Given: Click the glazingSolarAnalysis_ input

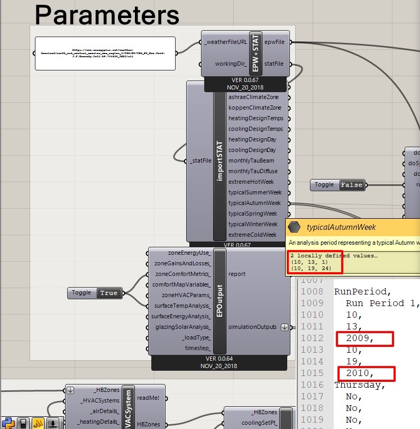Looking at the screenshot, I should (183, 327).
